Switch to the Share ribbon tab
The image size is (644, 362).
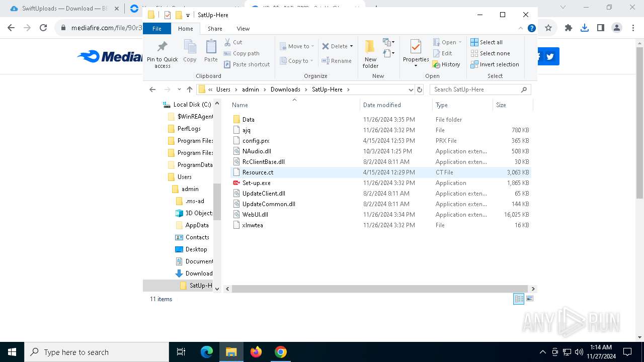click(215, 29)
